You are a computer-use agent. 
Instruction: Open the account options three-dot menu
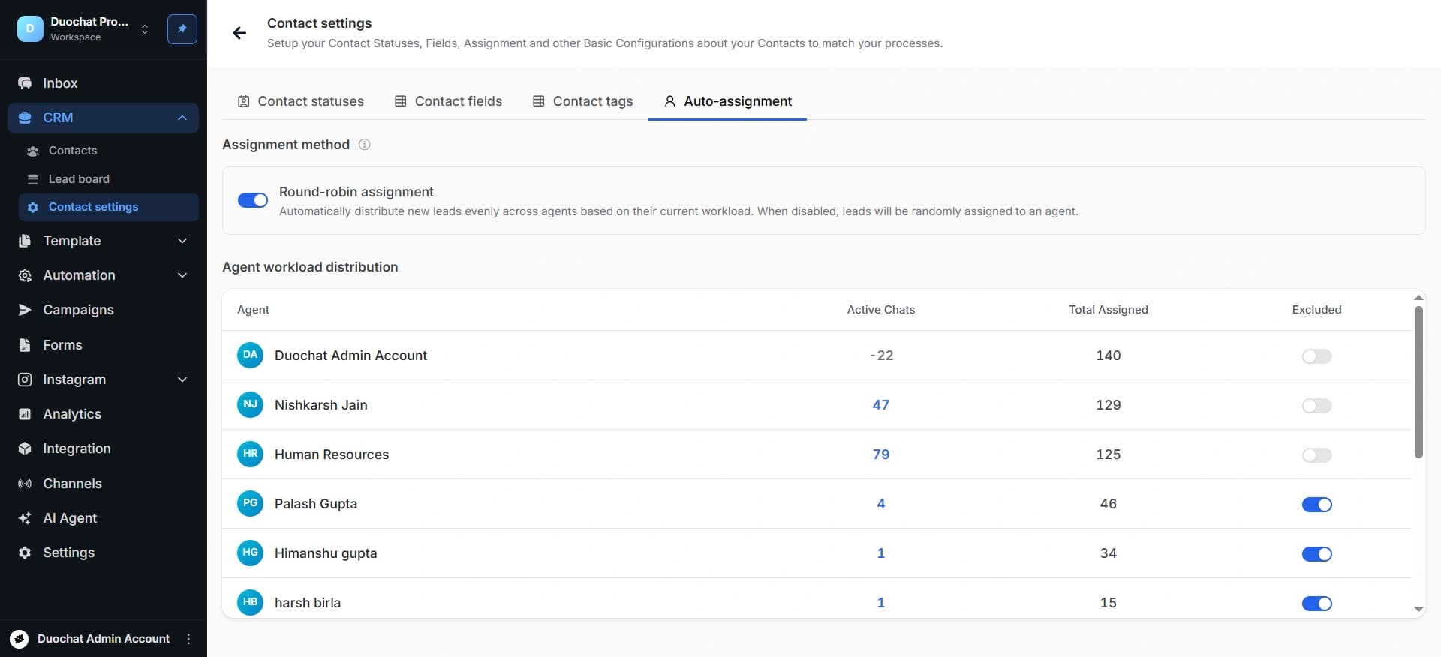(x=188, y=639)
